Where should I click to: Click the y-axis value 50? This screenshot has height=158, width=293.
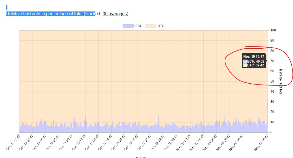[272, 81]
